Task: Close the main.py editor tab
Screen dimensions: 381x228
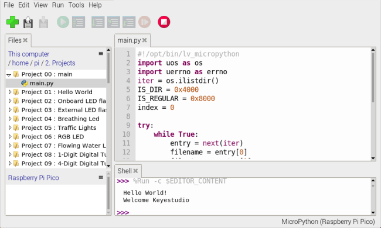Action: click(x=145, y=40)
